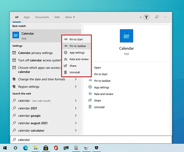Click Pin to taskbar in the preview pane

(102, 81)
